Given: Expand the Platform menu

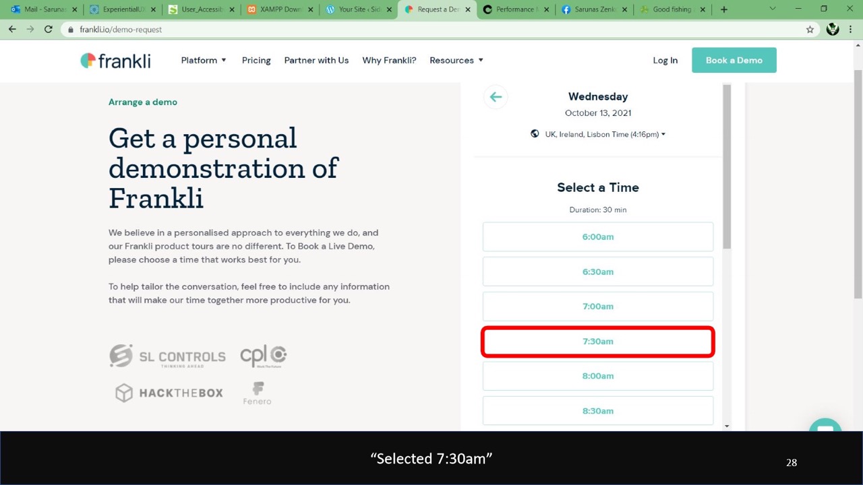Looking at the screenshot, I should pyautogui.click(x=204, y=60).
